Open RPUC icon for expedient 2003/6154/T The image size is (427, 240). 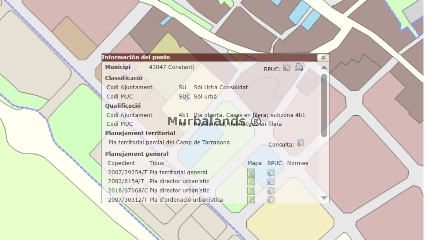coord(271,182)
